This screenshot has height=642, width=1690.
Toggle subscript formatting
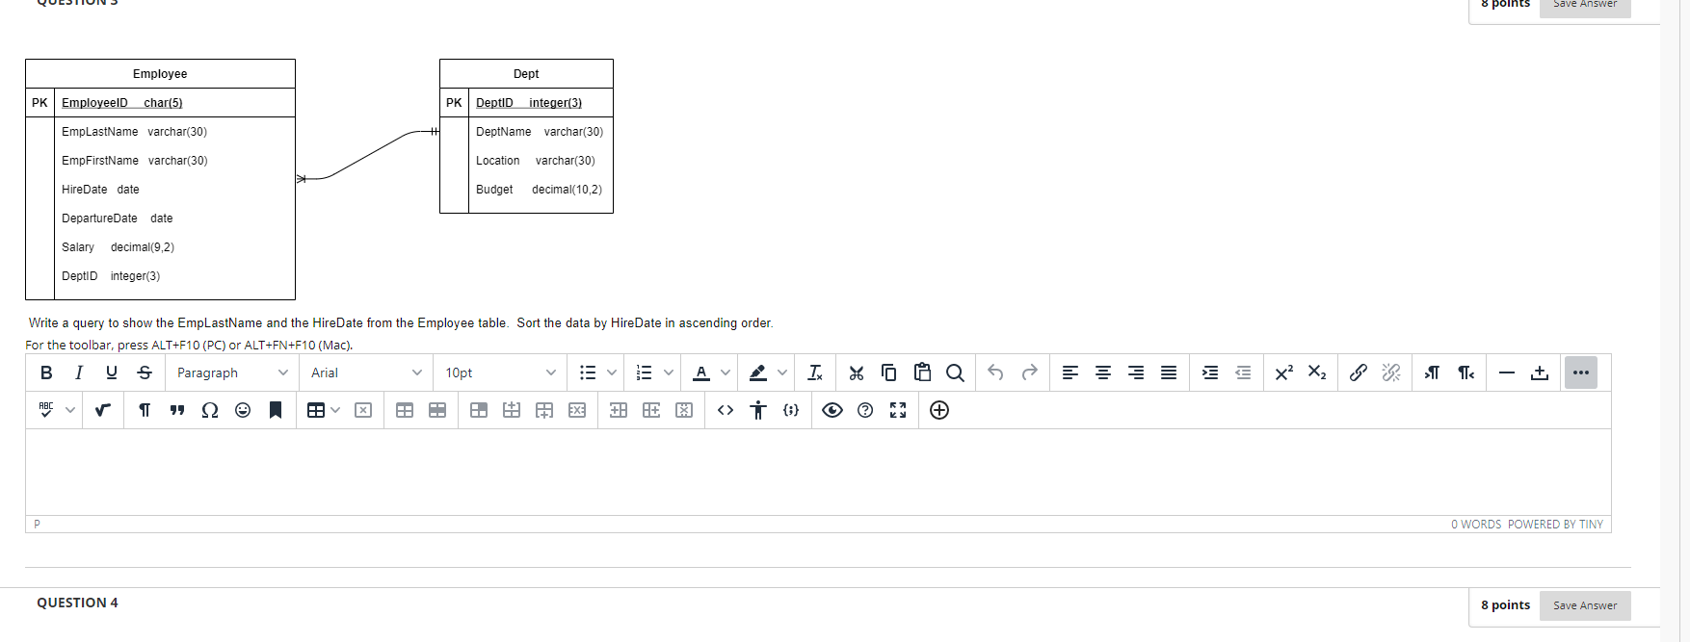tap(1317, 372)
